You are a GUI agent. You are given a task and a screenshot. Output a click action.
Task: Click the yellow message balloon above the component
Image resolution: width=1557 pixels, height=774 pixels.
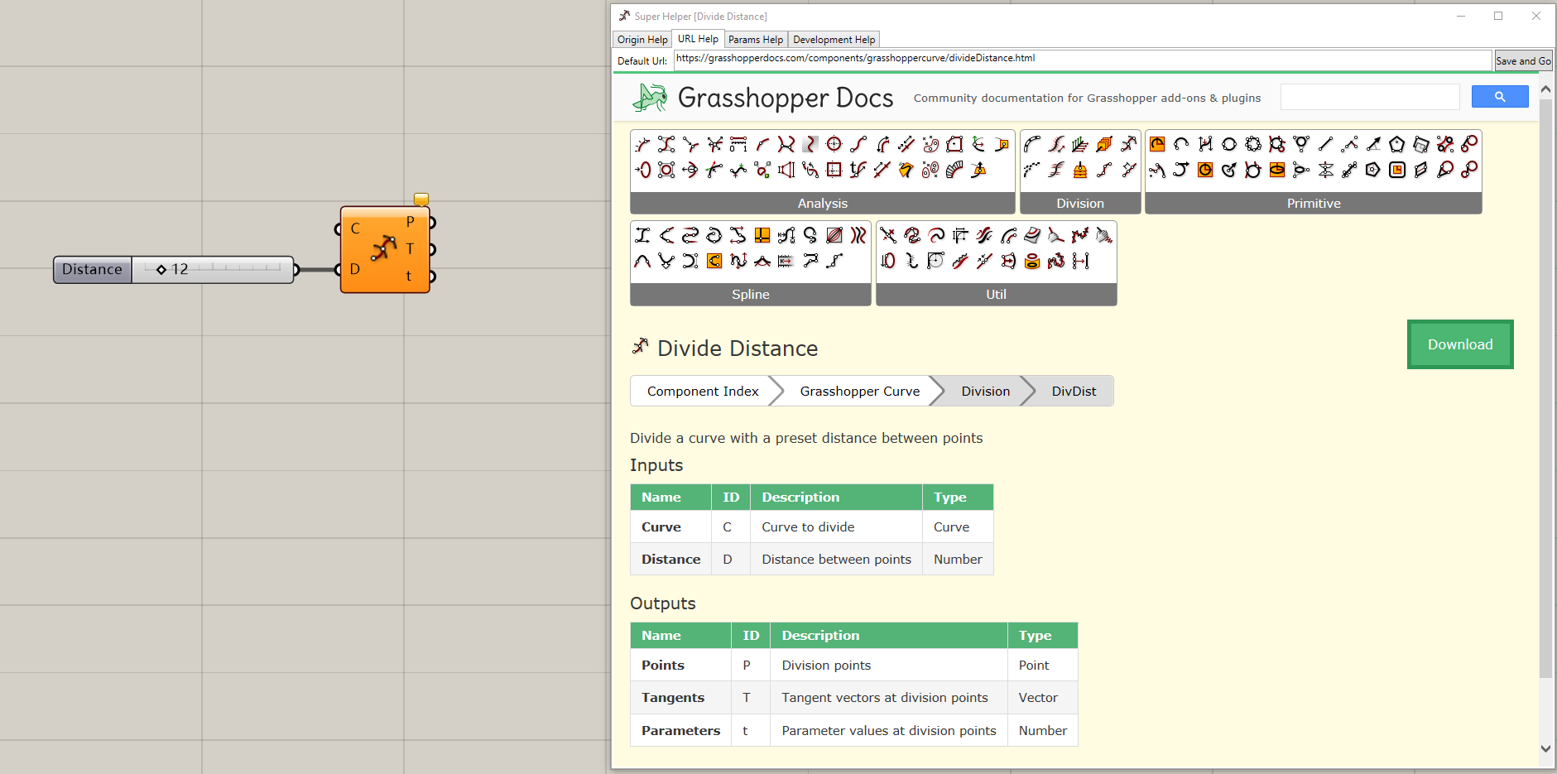421,200
